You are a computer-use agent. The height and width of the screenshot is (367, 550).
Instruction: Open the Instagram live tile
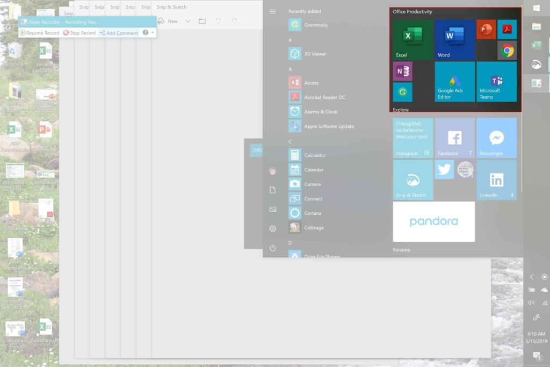pos(413,138)
